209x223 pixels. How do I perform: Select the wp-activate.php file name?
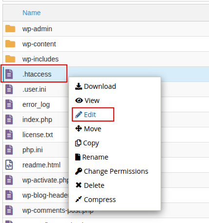point(45,181)
